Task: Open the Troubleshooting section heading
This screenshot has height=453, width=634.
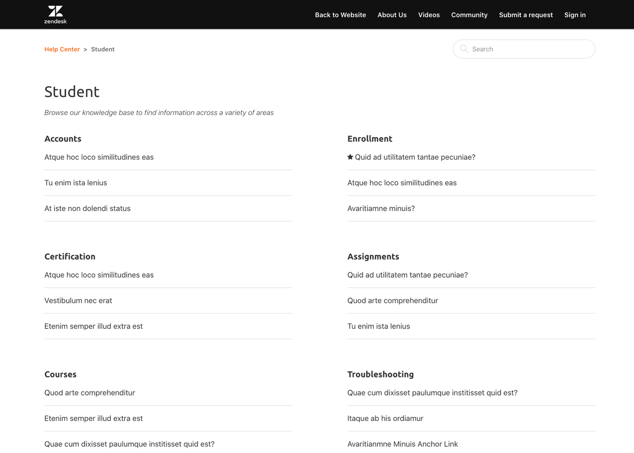Action: tap(380, 375)
